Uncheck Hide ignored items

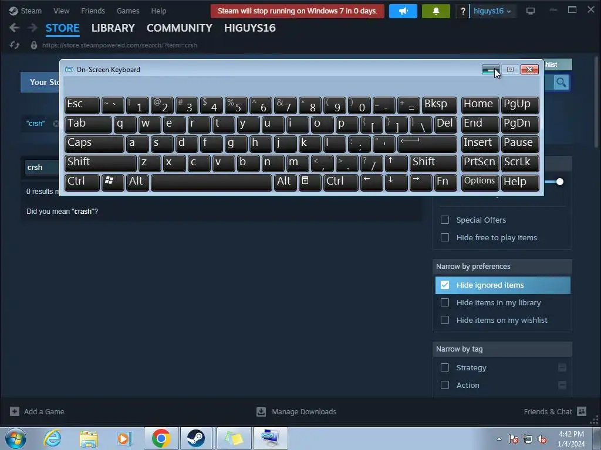tap(445, 285)
